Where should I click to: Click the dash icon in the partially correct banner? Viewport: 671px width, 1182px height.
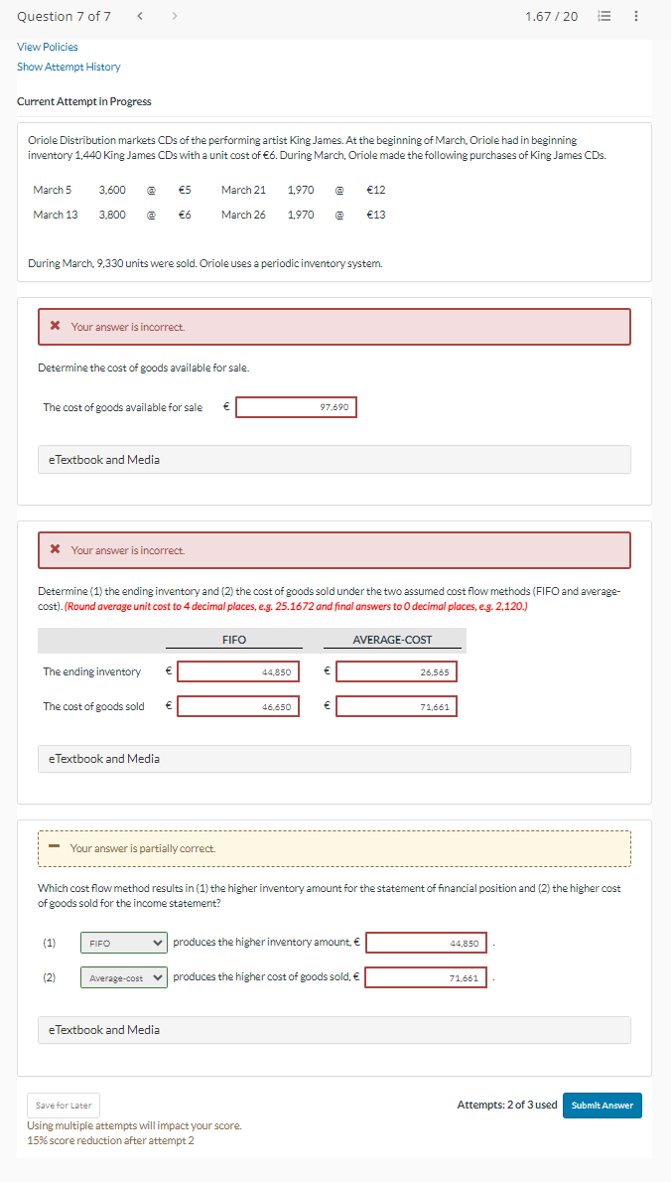56,848
